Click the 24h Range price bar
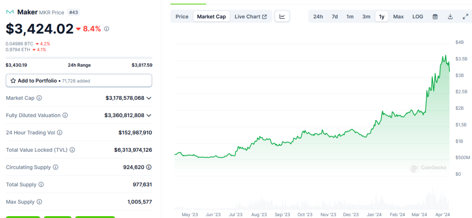The image size is (472, 218). coord(79,57)
